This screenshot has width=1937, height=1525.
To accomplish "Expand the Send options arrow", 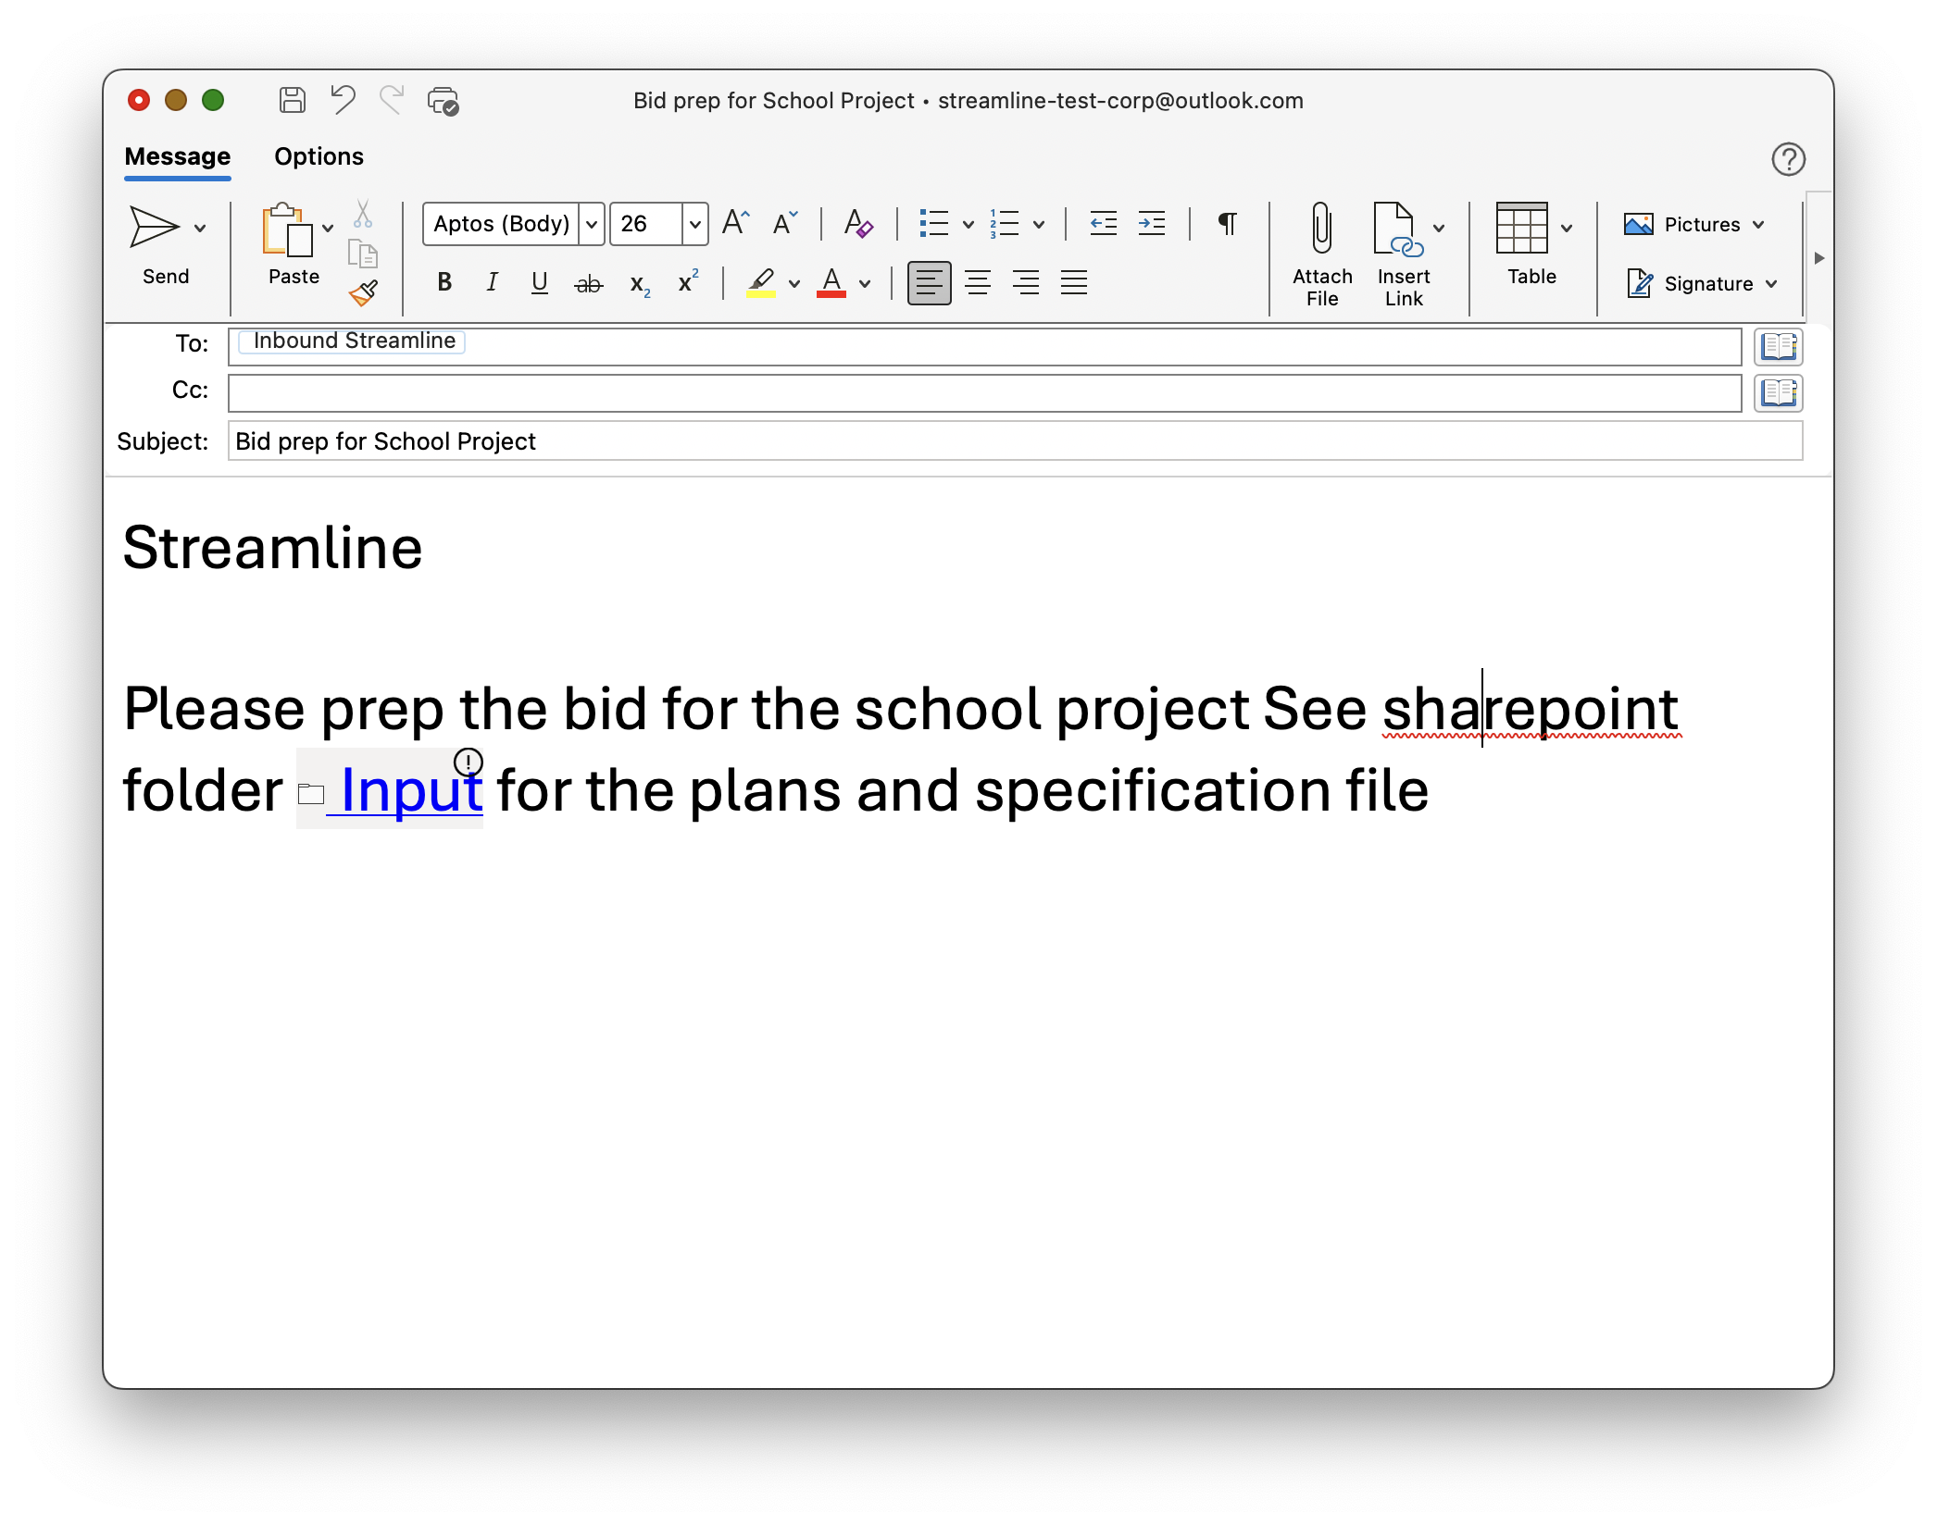I will tap(200, 228).
